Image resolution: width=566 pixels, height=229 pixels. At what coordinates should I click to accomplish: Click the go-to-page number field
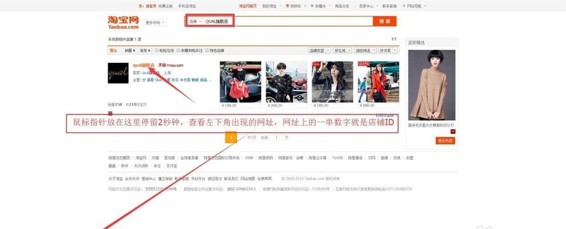coord(276,137)
